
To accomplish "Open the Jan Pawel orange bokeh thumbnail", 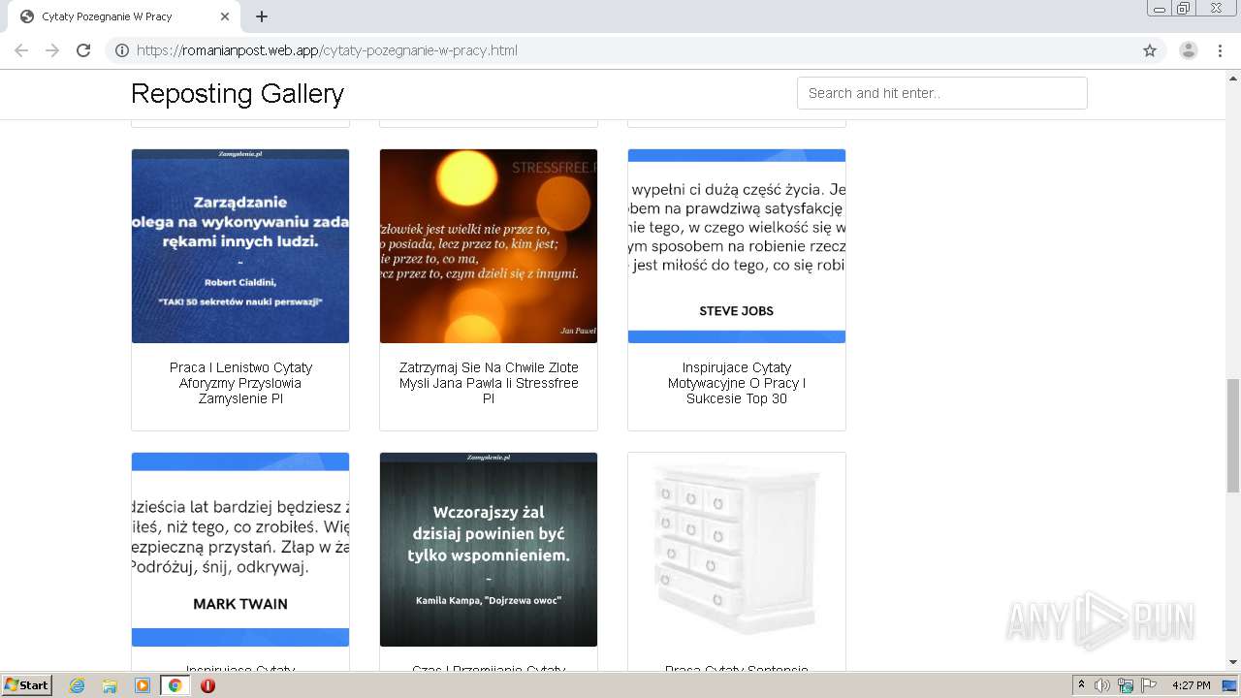I will pos(489,246).
